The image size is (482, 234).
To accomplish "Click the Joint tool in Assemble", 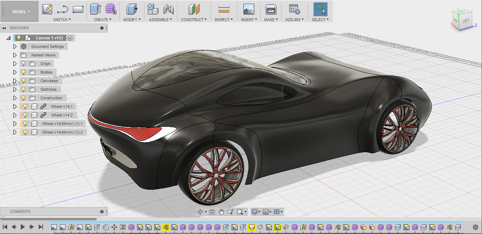I will (x=168, y=9).
